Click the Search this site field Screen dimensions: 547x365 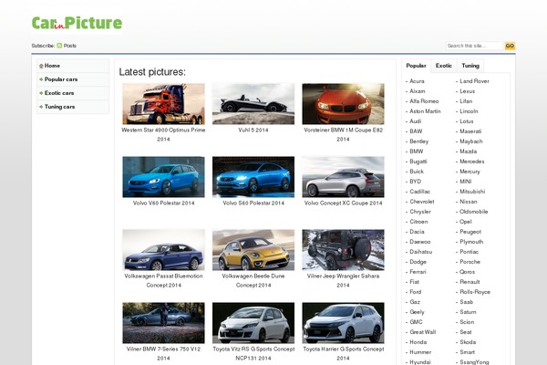(474, 46)
